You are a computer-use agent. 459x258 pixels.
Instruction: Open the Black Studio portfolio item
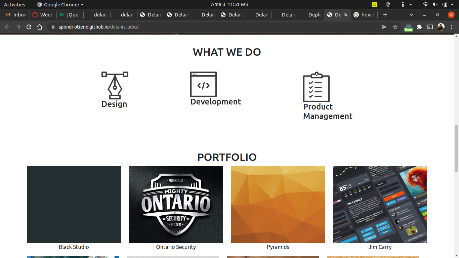[74, 204]
